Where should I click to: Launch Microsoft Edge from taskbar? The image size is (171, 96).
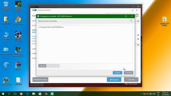click(x=28, y=94)
